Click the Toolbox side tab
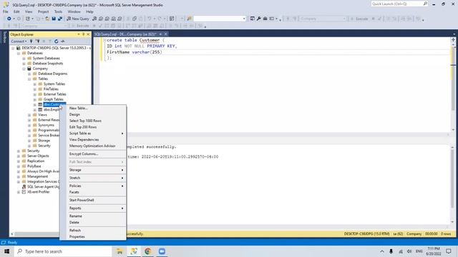The width and height of the screenshot is (458, 257). (4, 37)
